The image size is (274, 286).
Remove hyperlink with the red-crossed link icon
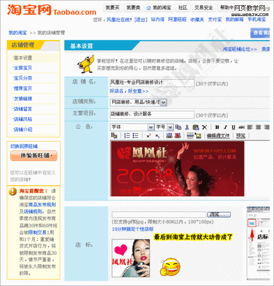pos(178,136)
